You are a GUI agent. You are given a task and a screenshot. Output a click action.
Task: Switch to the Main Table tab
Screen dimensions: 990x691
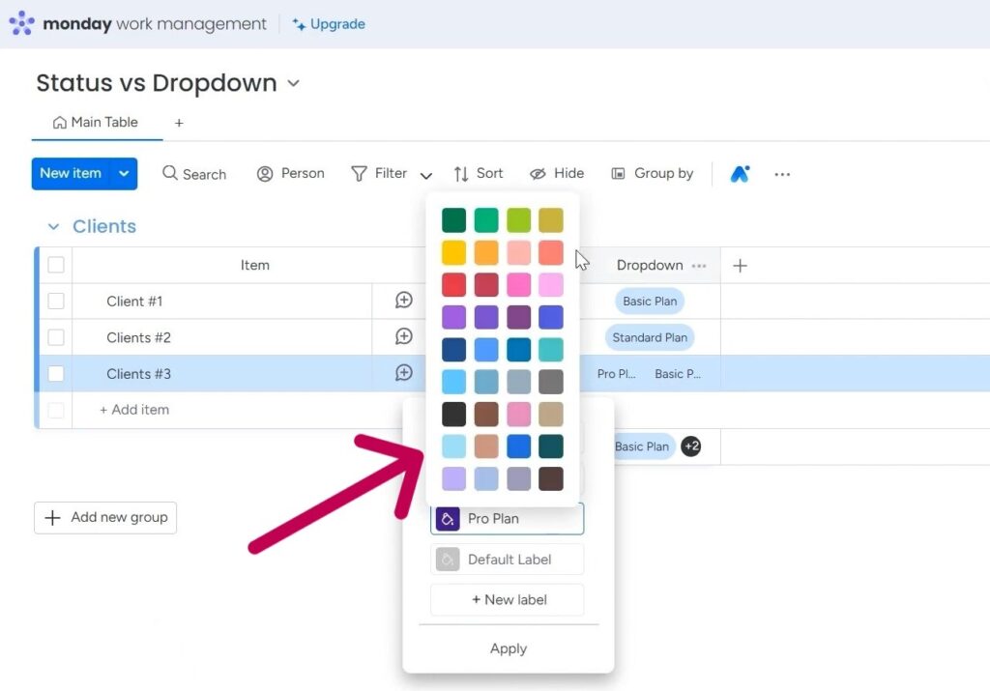(95, 122)
